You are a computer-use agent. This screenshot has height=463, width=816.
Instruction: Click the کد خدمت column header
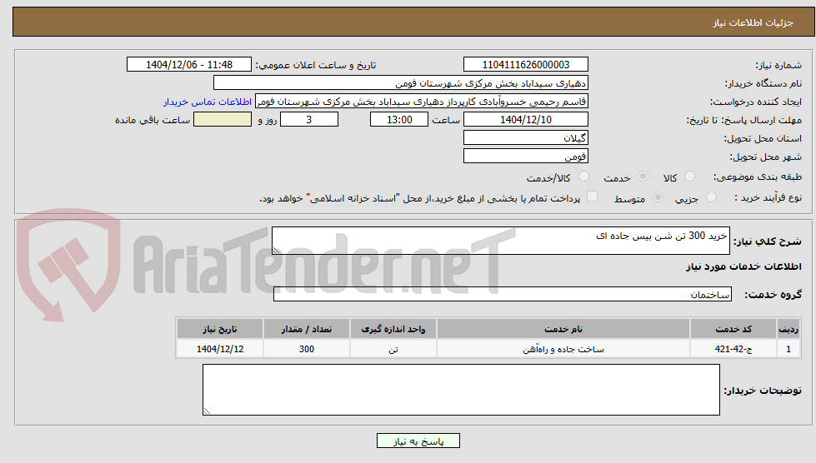click(733, 329)
